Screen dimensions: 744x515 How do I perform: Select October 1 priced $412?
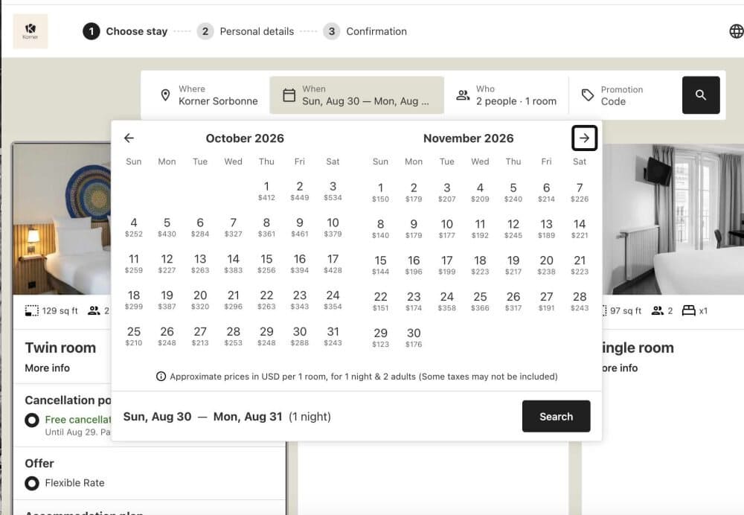[266, 191]
